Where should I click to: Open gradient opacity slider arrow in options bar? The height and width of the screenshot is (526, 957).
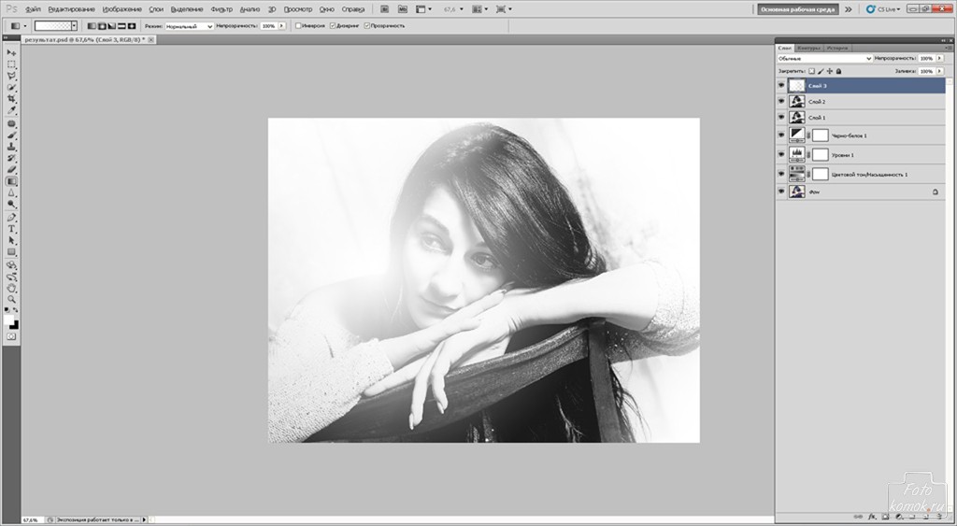pyautogui.click(x=281, y=25)
